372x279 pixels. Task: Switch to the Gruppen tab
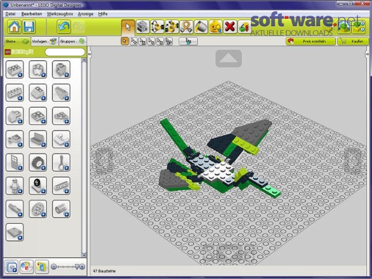click(73, 41)
